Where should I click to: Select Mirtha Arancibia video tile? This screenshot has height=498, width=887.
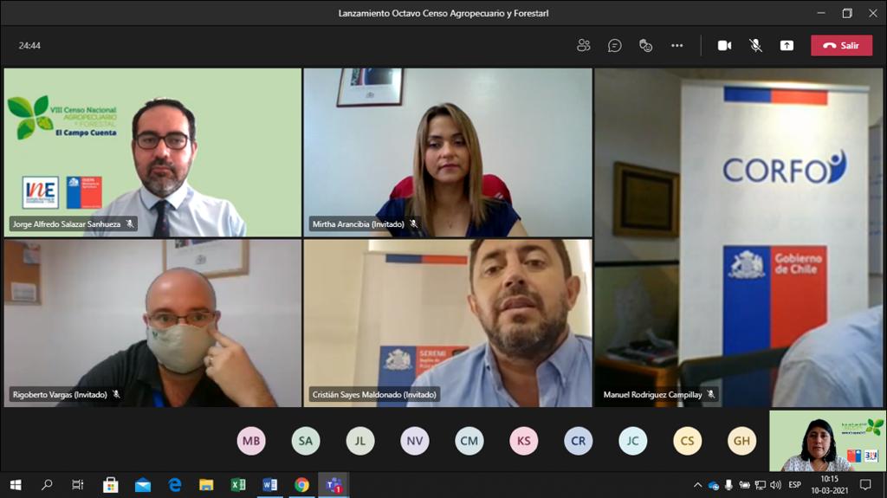(x=448, y=152)
